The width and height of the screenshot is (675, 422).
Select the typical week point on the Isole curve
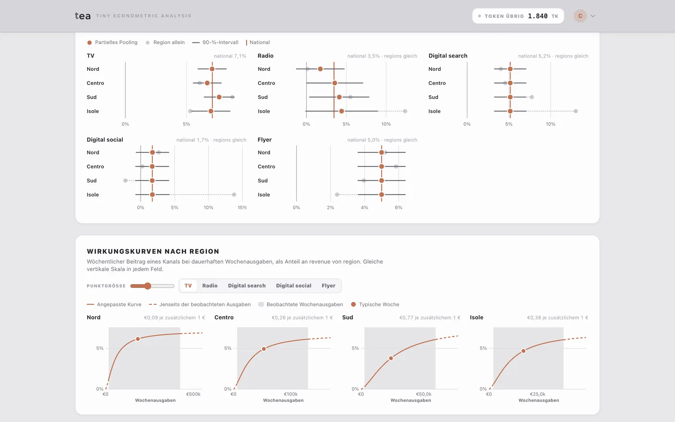(524, 351)
